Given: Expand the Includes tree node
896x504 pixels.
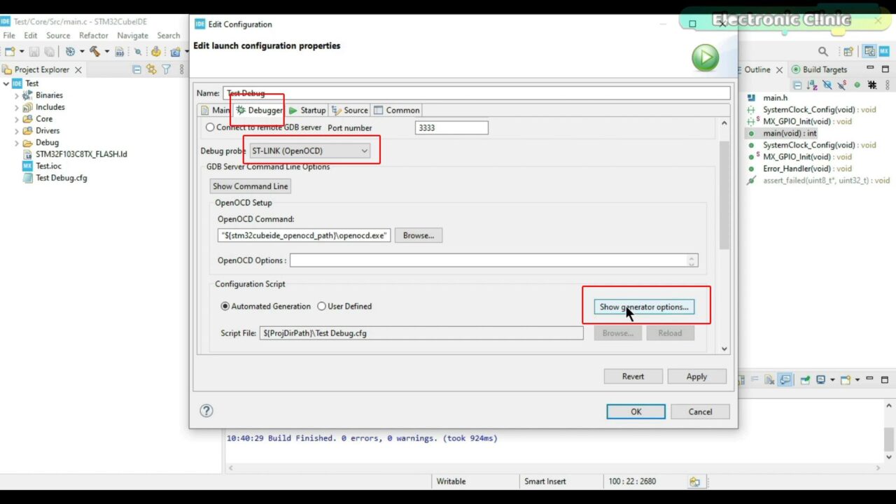Looking at the screenshot, I should click(17, 107).
